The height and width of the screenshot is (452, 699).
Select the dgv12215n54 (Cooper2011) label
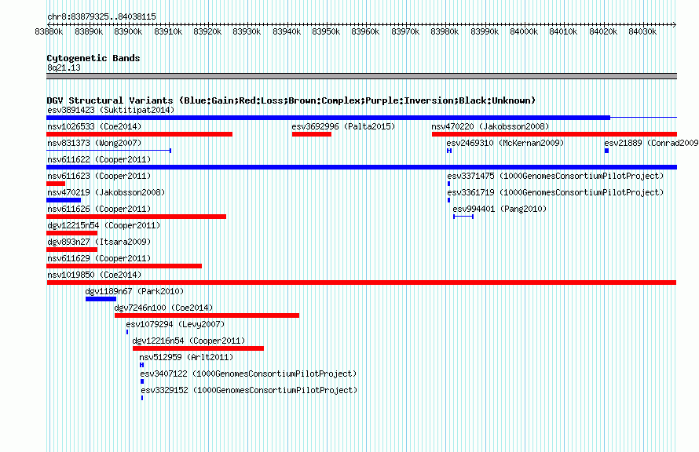click(x=104, y=225)
